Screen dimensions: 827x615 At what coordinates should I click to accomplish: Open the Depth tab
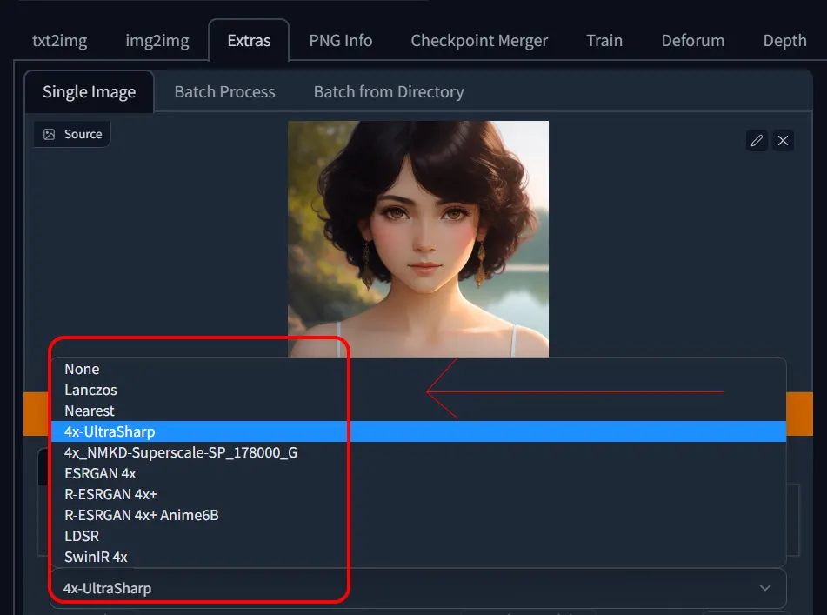[784, 41]
